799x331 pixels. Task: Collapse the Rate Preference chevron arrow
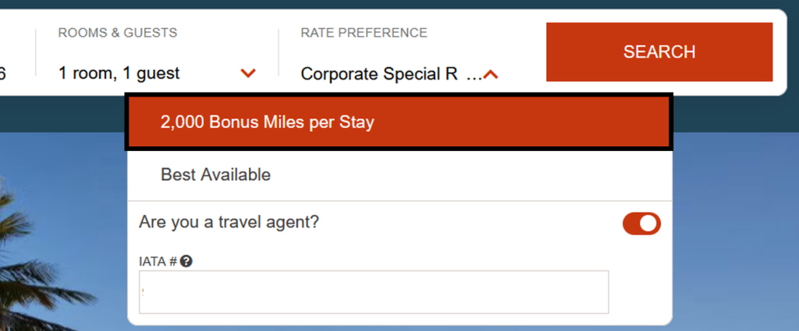[491, 75]
